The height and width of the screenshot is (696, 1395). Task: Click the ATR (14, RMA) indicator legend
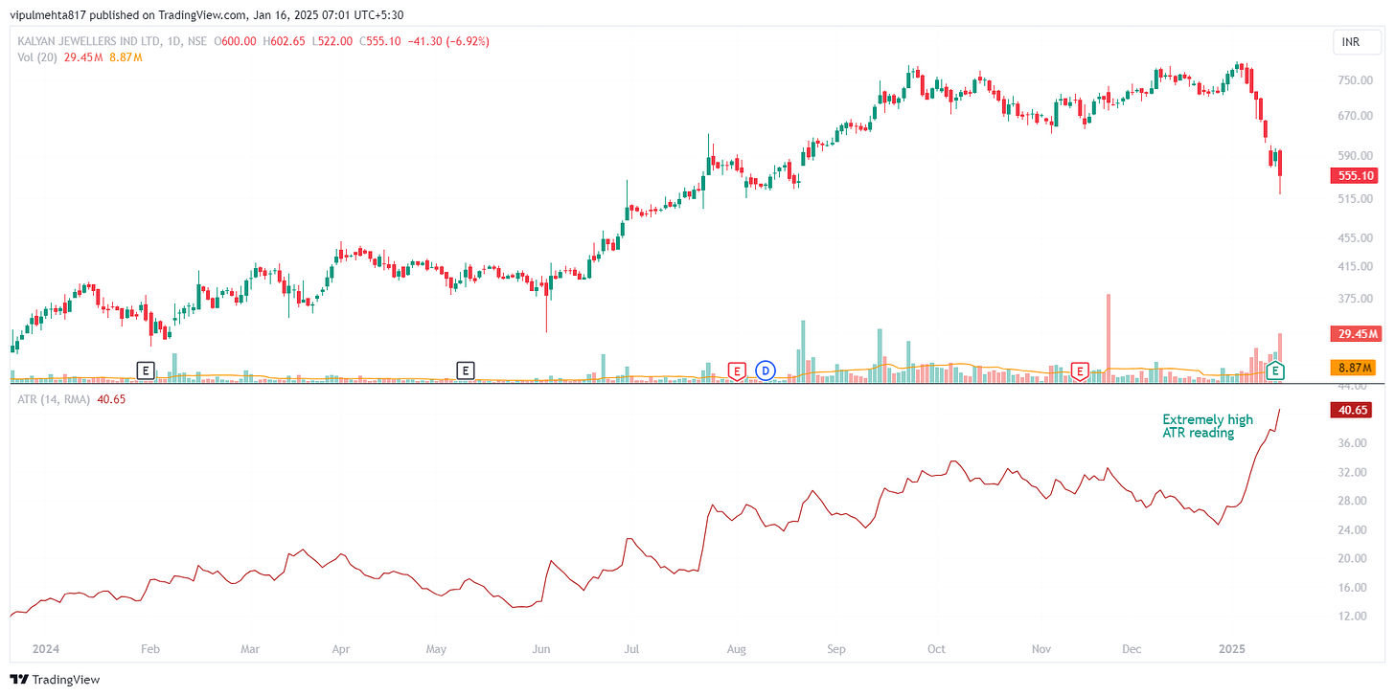click(55, 399)
